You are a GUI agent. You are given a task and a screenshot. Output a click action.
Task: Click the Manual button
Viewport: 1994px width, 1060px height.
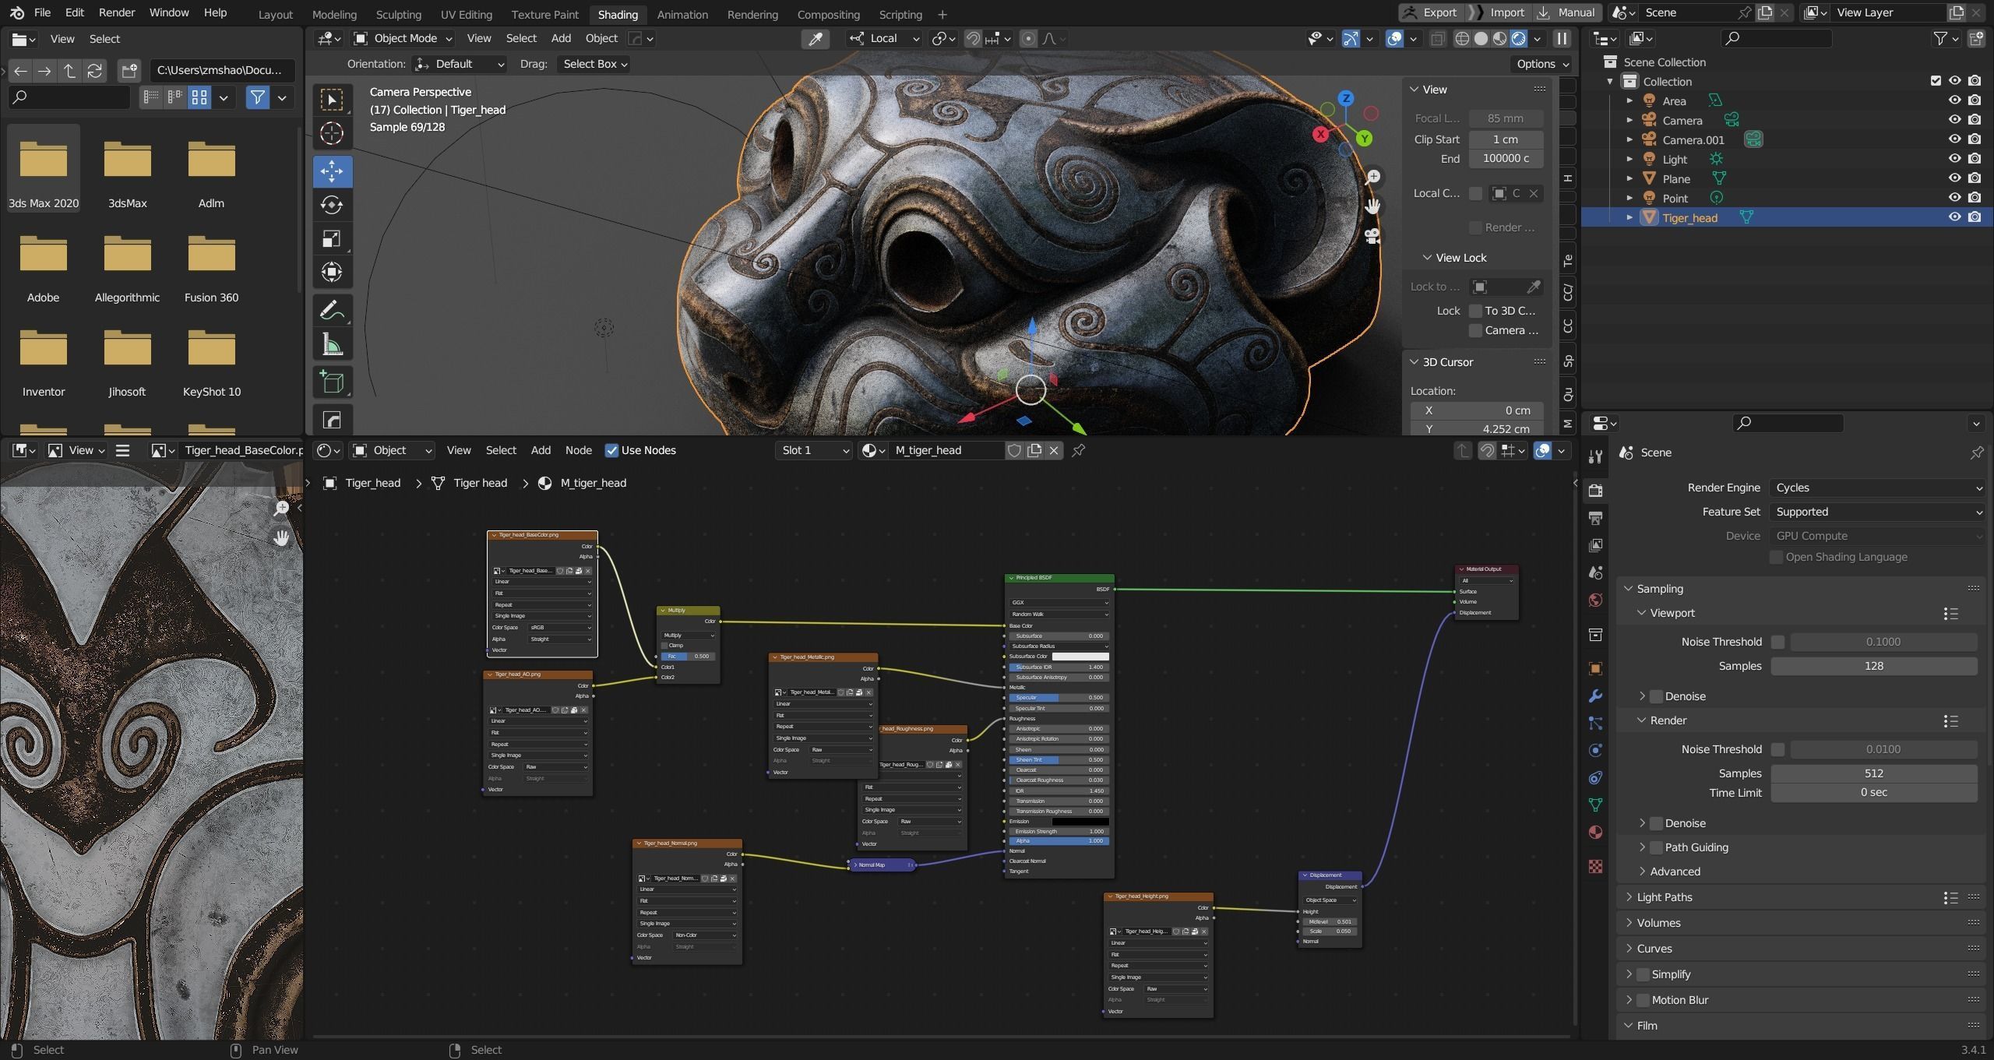click(1567, 12)
